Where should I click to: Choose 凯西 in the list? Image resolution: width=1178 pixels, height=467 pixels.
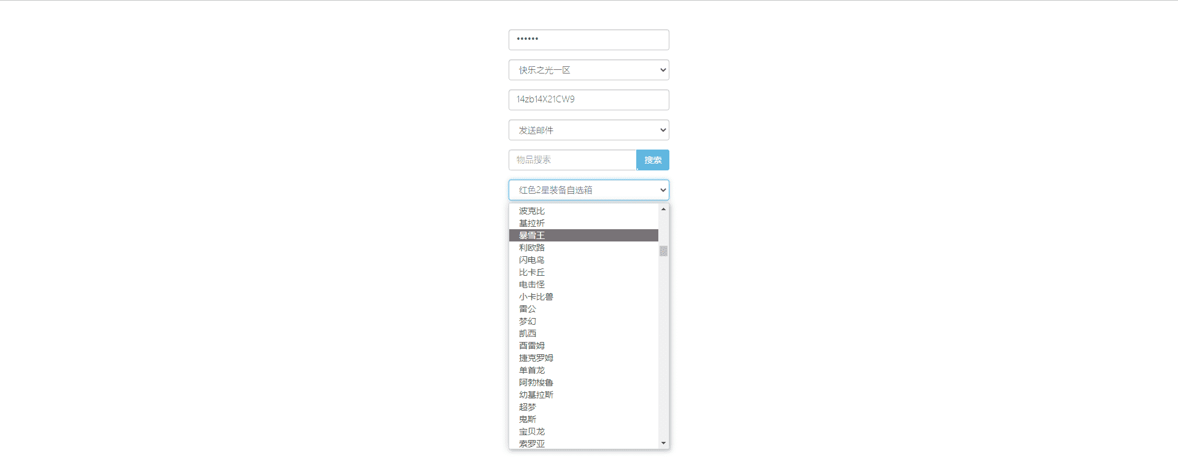point(583,333)
